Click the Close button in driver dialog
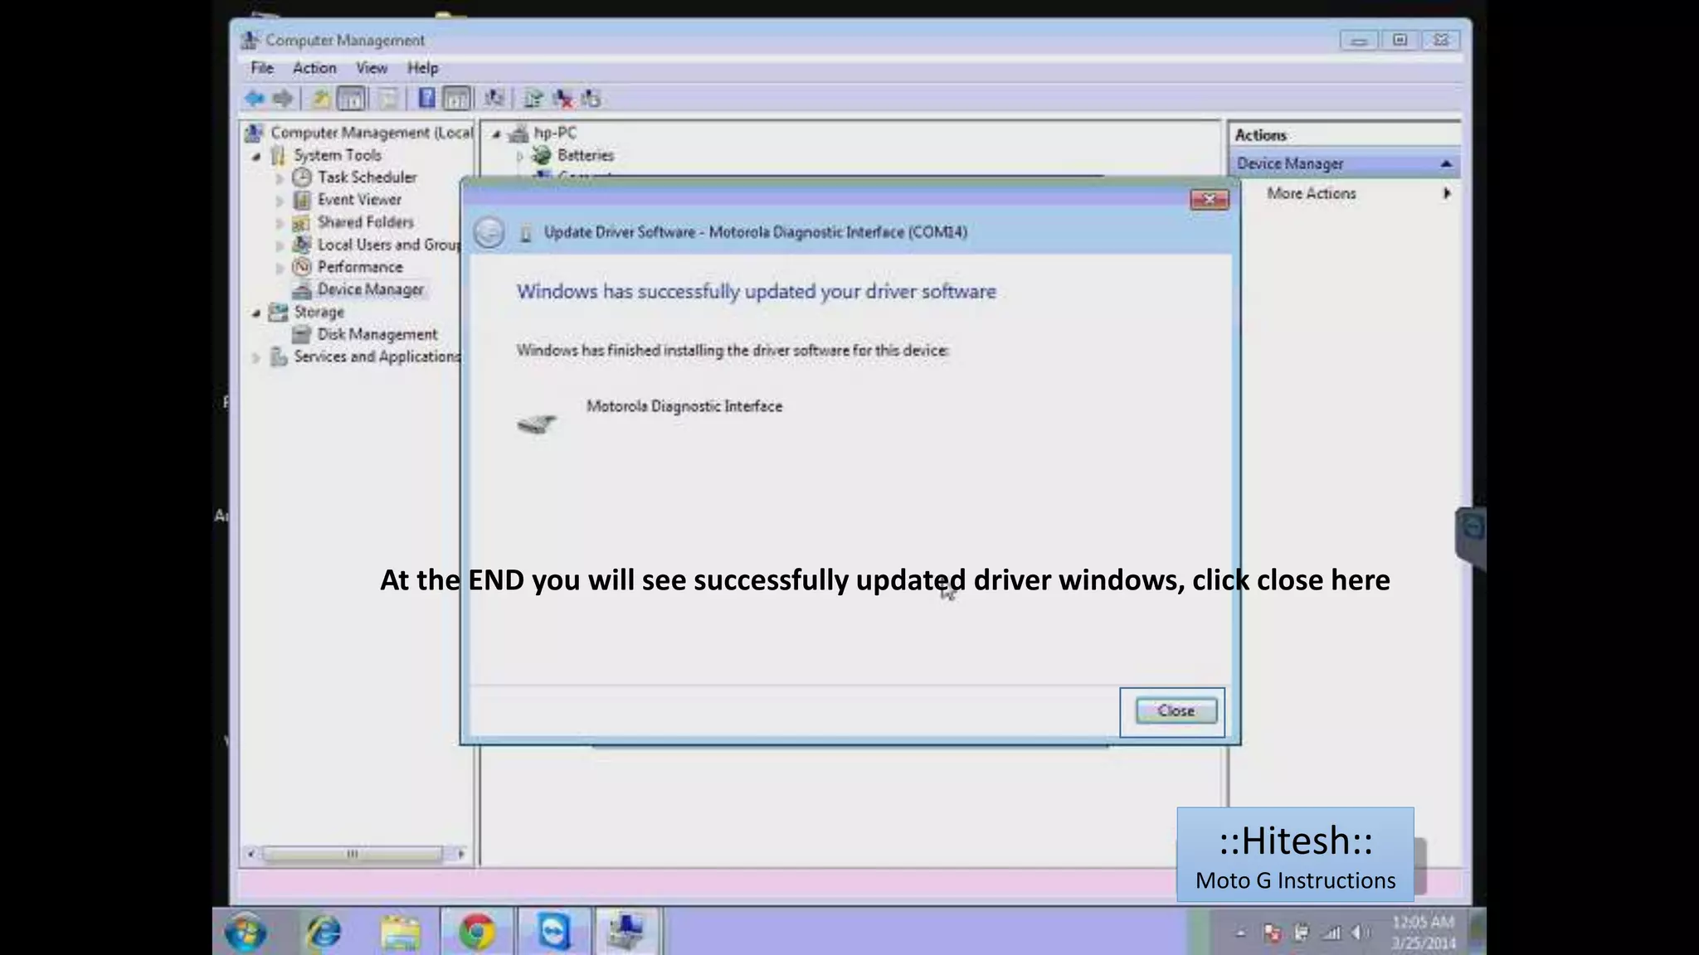 [x=1176, y=710]
